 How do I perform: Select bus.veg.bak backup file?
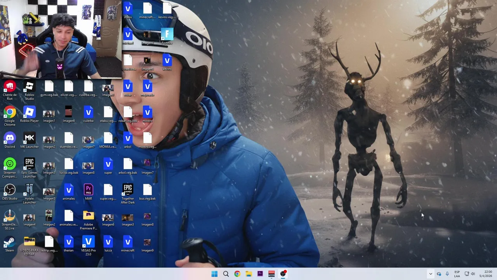147,192
